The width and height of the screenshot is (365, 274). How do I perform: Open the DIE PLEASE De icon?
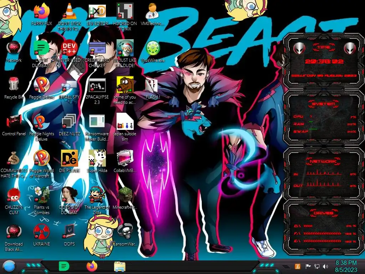(x=70, y=158)
